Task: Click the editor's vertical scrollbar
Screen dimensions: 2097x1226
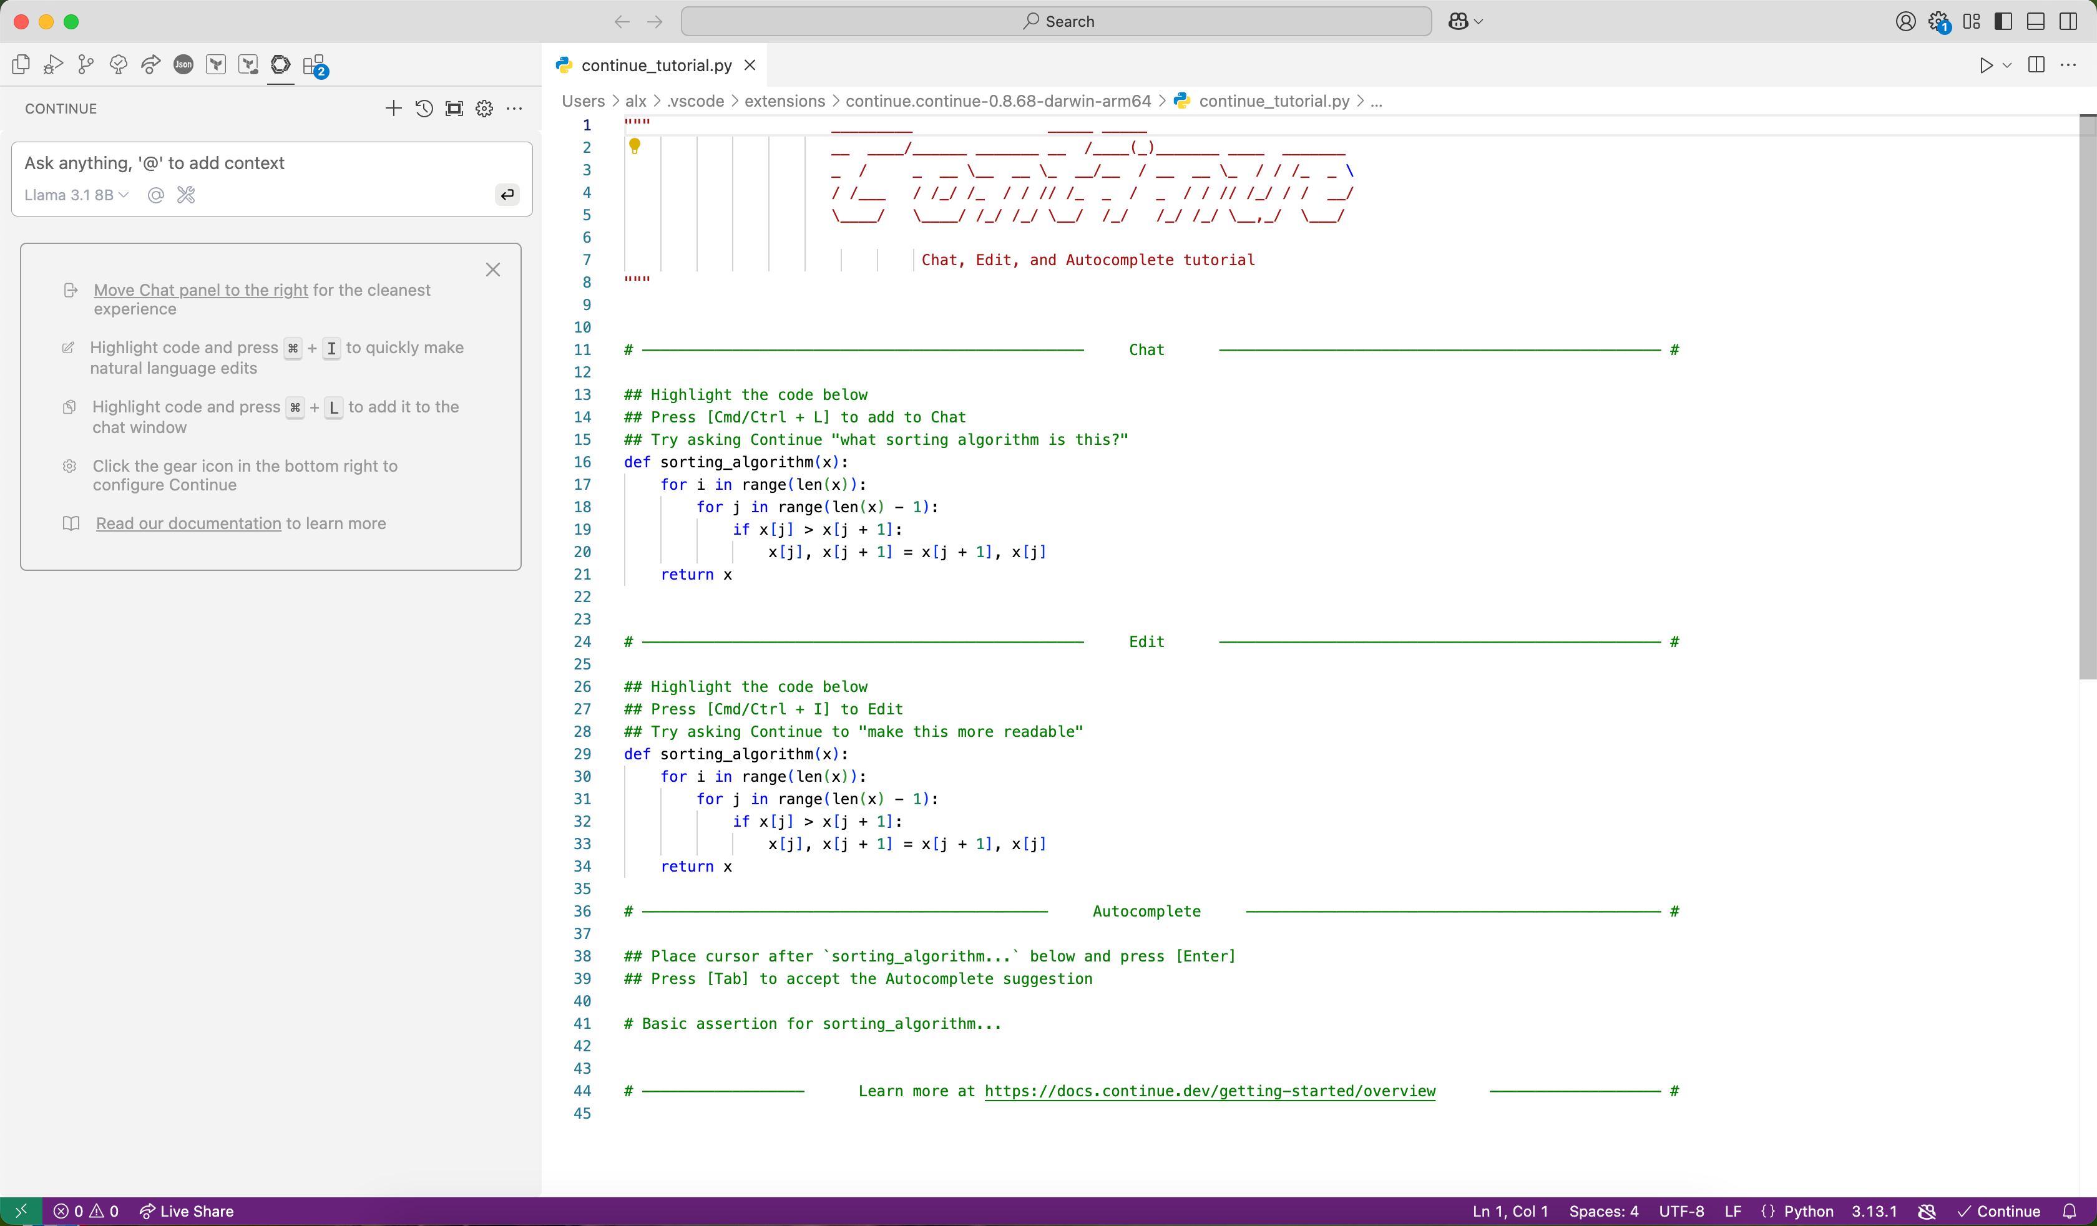Action: pos(2087,399)
